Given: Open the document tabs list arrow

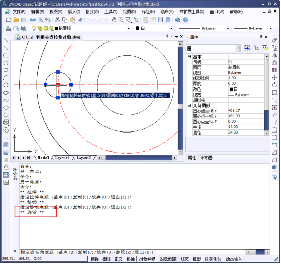Looking at the screenshot, I should coord(177,36).
